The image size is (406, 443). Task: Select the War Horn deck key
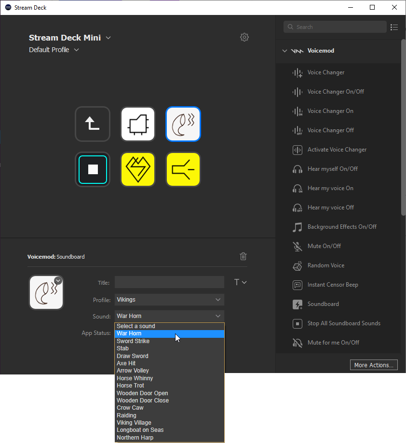pos(183,124)
